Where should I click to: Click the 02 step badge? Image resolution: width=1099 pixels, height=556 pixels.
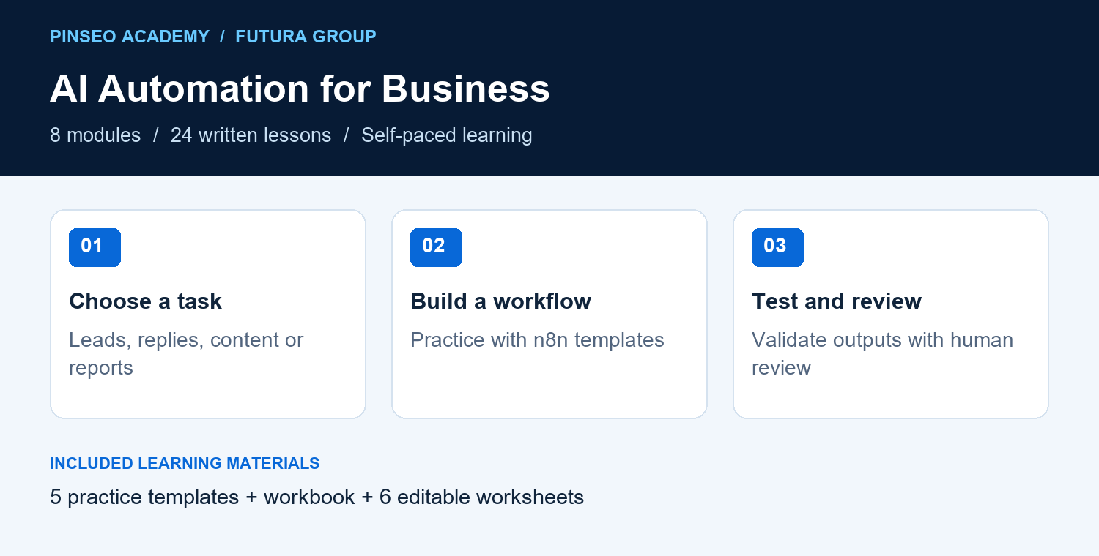(x=436, y=247)
